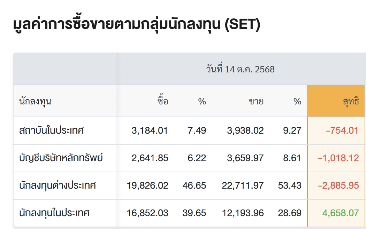The height and width of the screenshot is (229, 366).
Task: Click the % header right of ขาย
Action: click(x=297, y=102)
